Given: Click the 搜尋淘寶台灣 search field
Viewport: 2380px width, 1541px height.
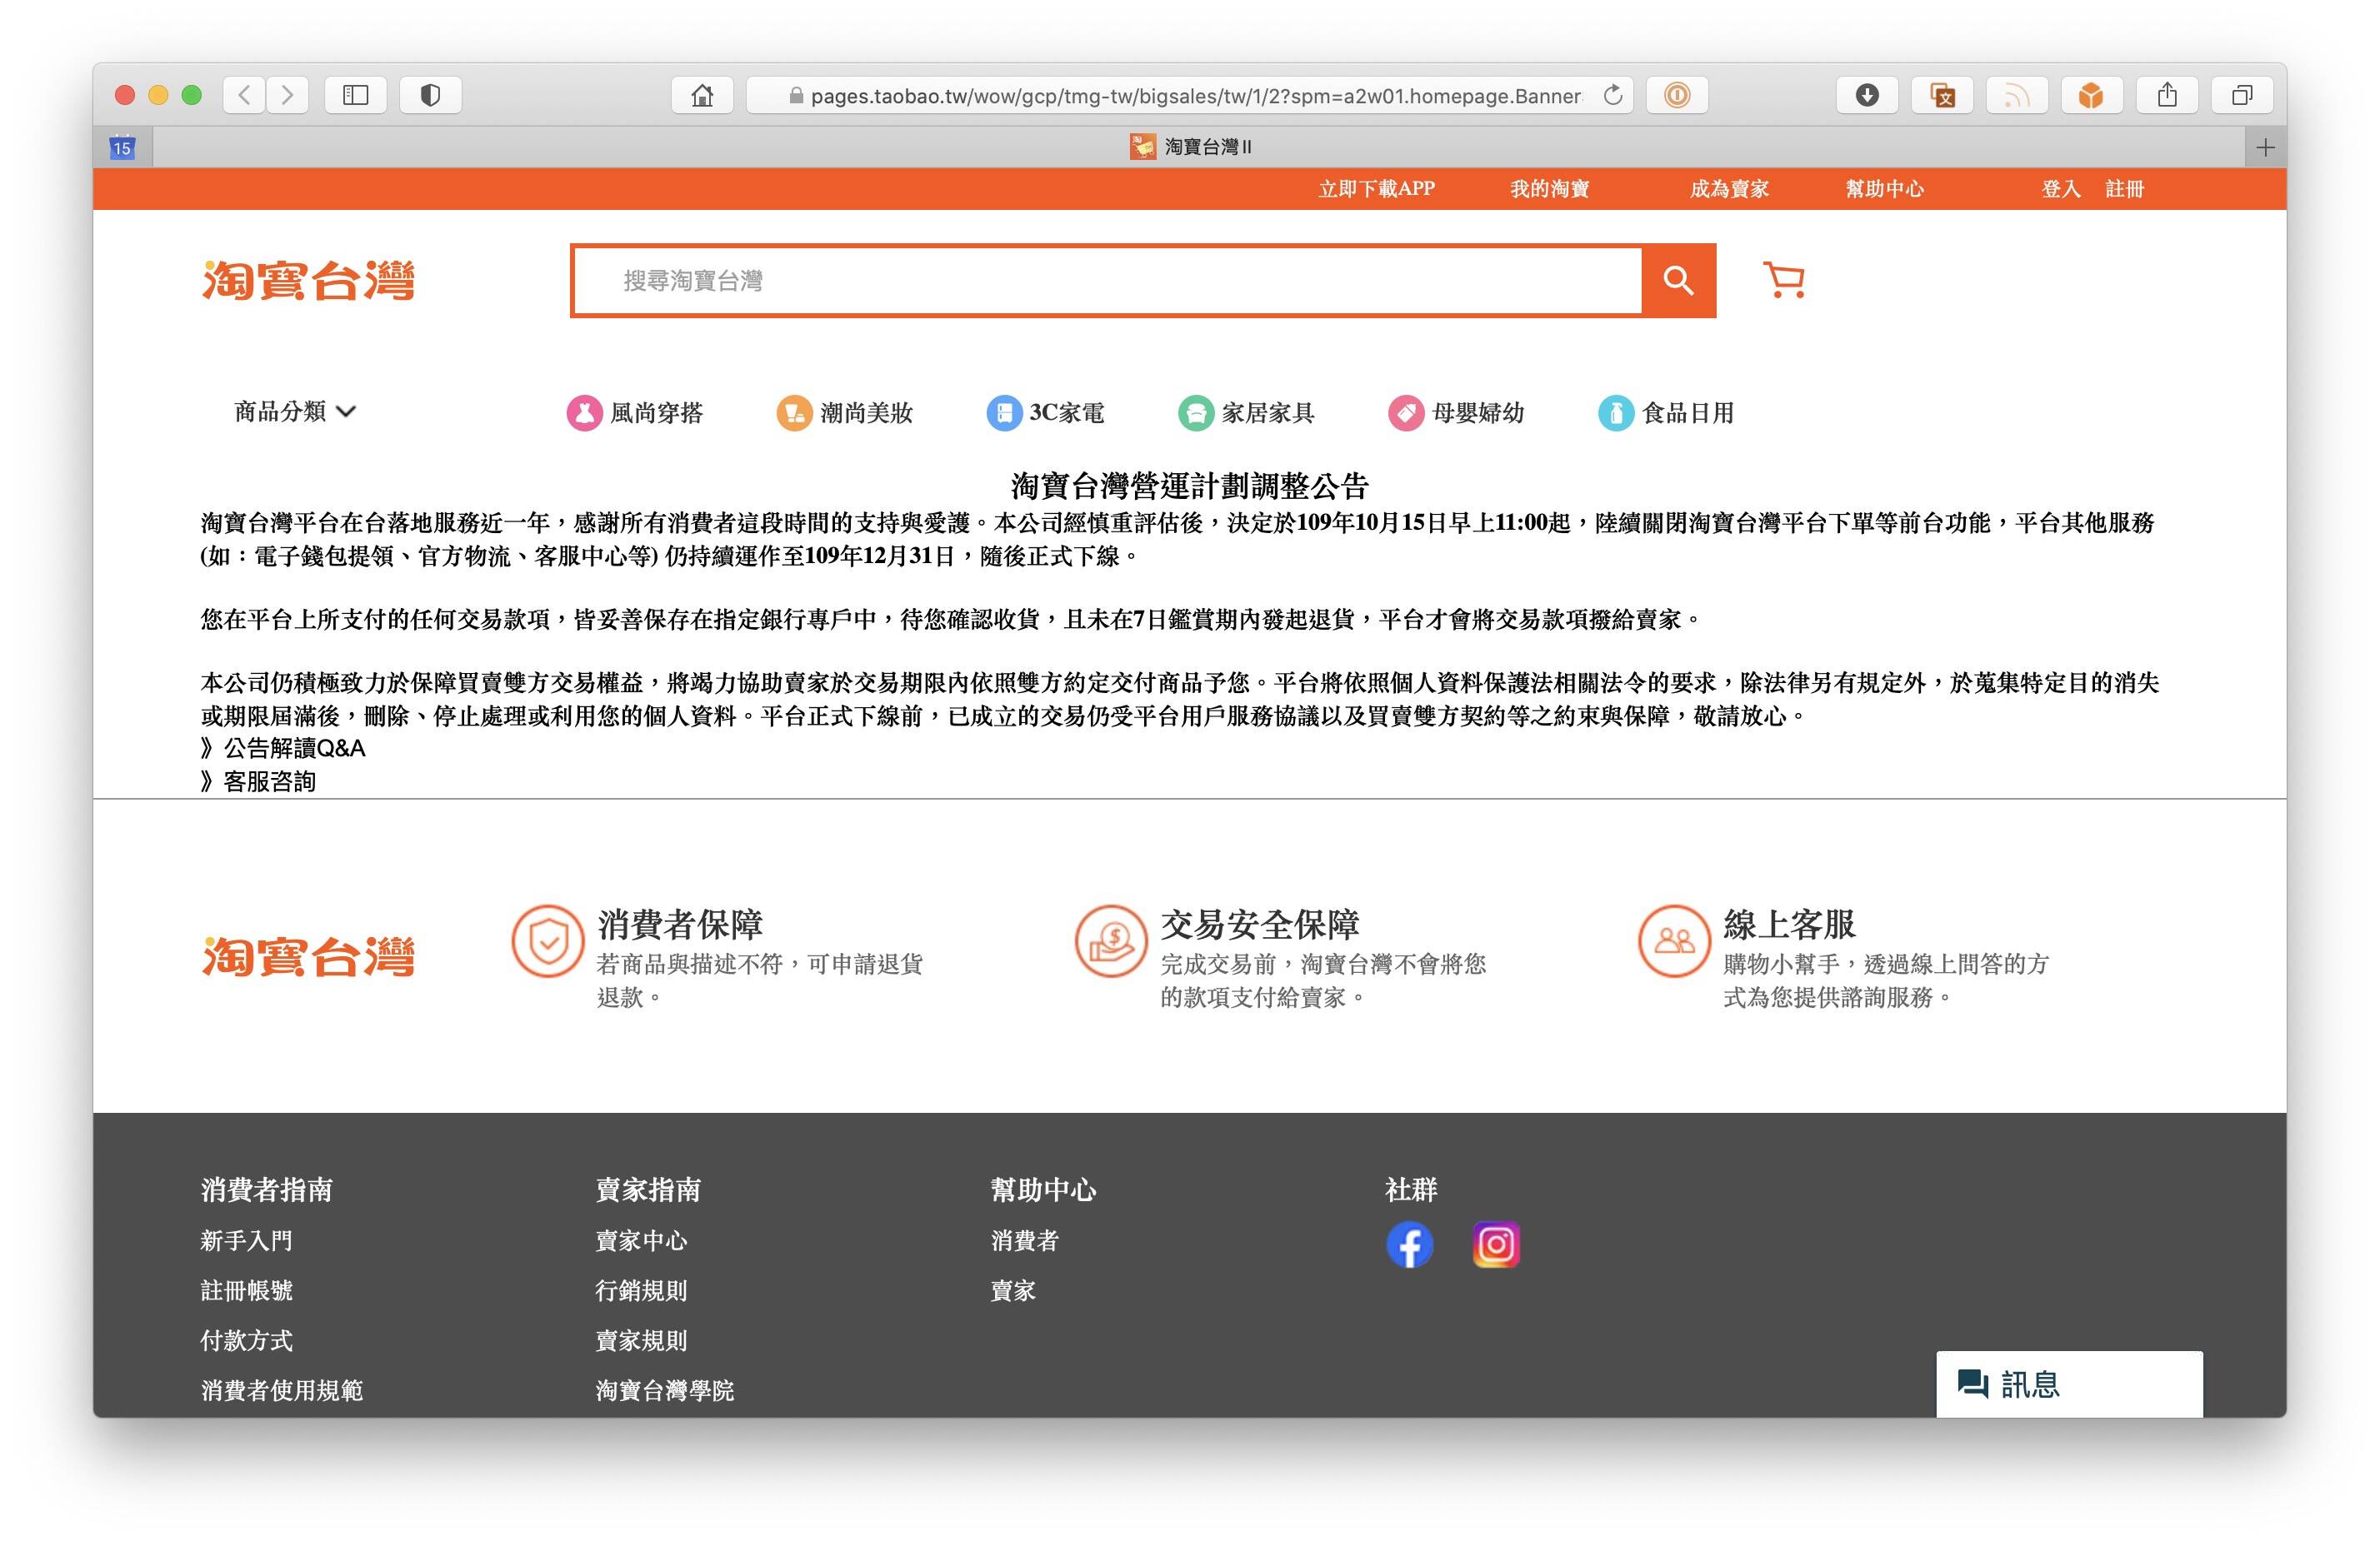Looking at the screenshot, I should [x=1100, y=281].
